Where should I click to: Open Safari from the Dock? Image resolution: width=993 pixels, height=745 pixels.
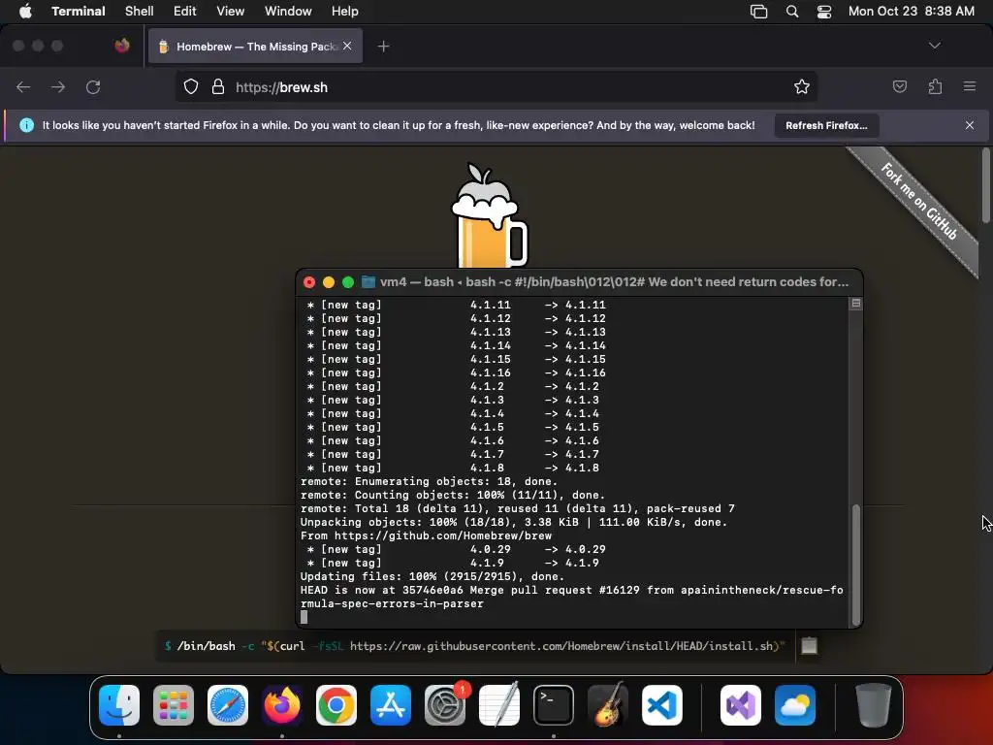pos(228,705)
